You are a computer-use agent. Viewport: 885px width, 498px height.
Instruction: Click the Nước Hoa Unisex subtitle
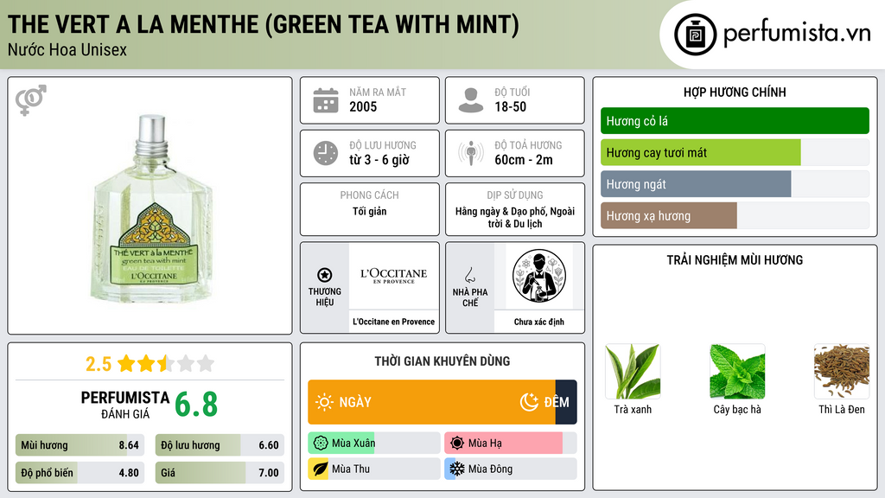[x=67, y=49]
